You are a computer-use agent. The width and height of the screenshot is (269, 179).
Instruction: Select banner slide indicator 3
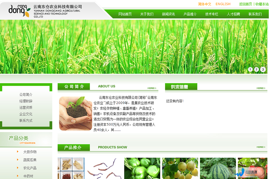tap(263, 70)
